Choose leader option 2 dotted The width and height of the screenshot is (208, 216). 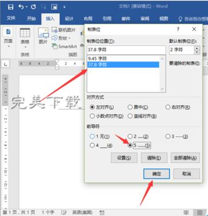pos(130,136)
